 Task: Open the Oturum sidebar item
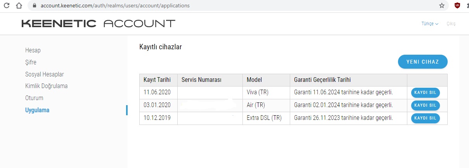tap(34, 98)
